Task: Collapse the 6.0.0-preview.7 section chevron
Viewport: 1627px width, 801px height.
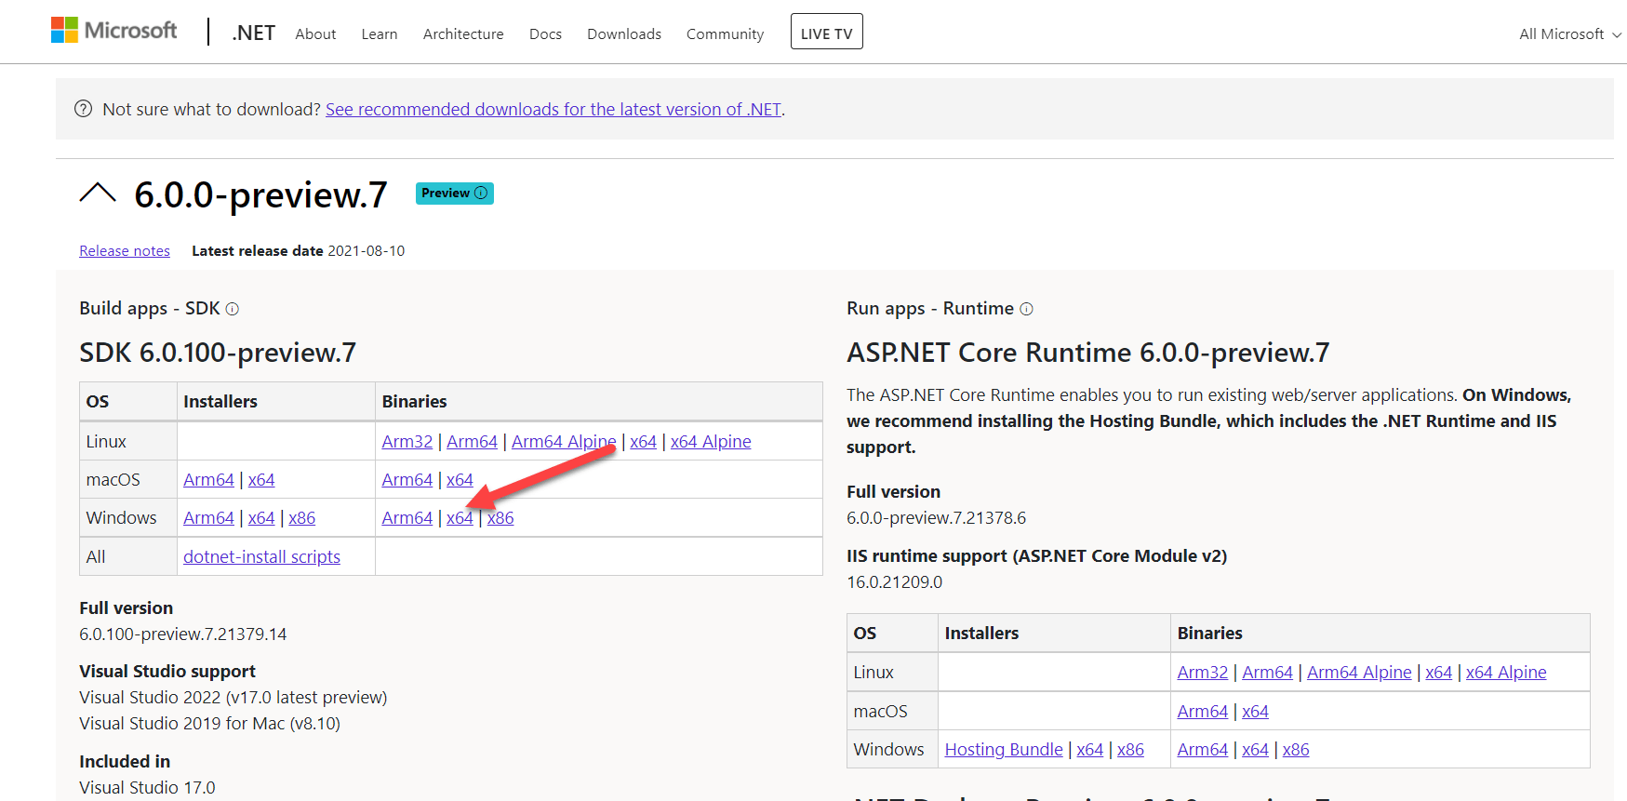Action: click(98, 194)
